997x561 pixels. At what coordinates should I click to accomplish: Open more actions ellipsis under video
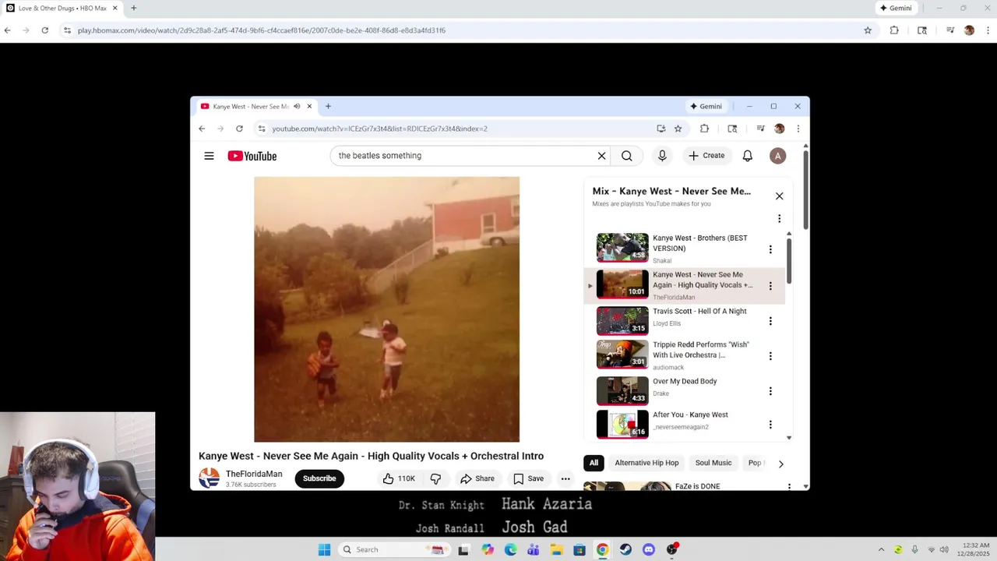click(x=565, y=478)
